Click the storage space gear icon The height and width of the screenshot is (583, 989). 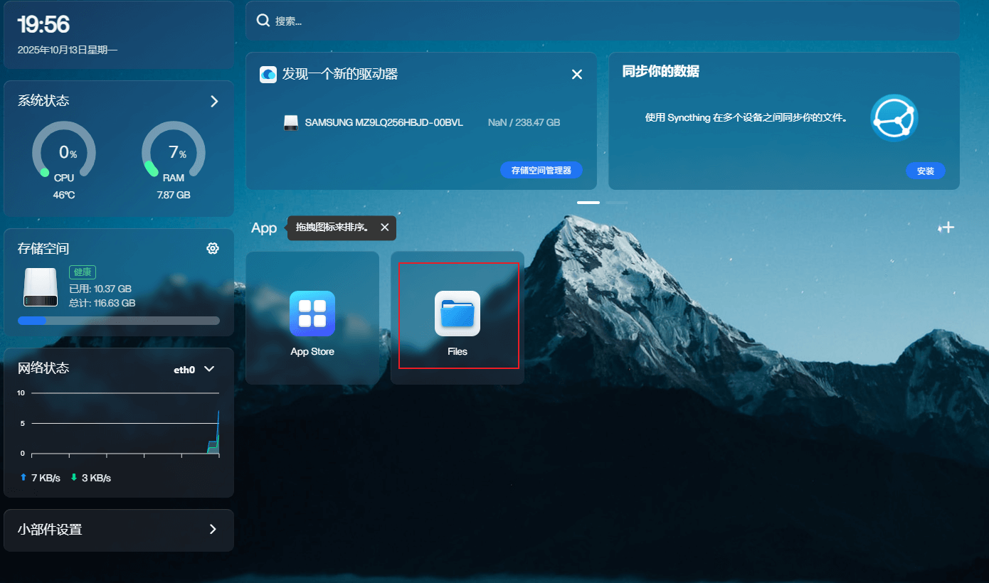click(212, 248)
